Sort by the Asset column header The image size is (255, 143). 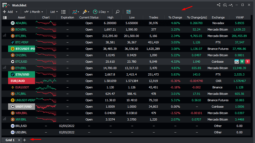(22, 17)
